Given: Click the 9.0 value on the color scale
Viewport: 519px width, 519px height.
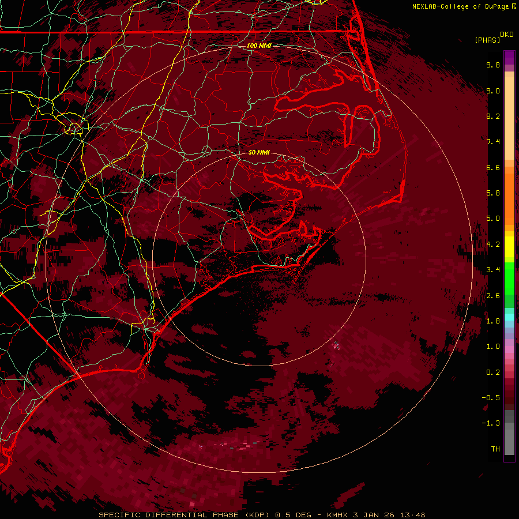Looking at the screenshot, I should [x=493, y=91].
